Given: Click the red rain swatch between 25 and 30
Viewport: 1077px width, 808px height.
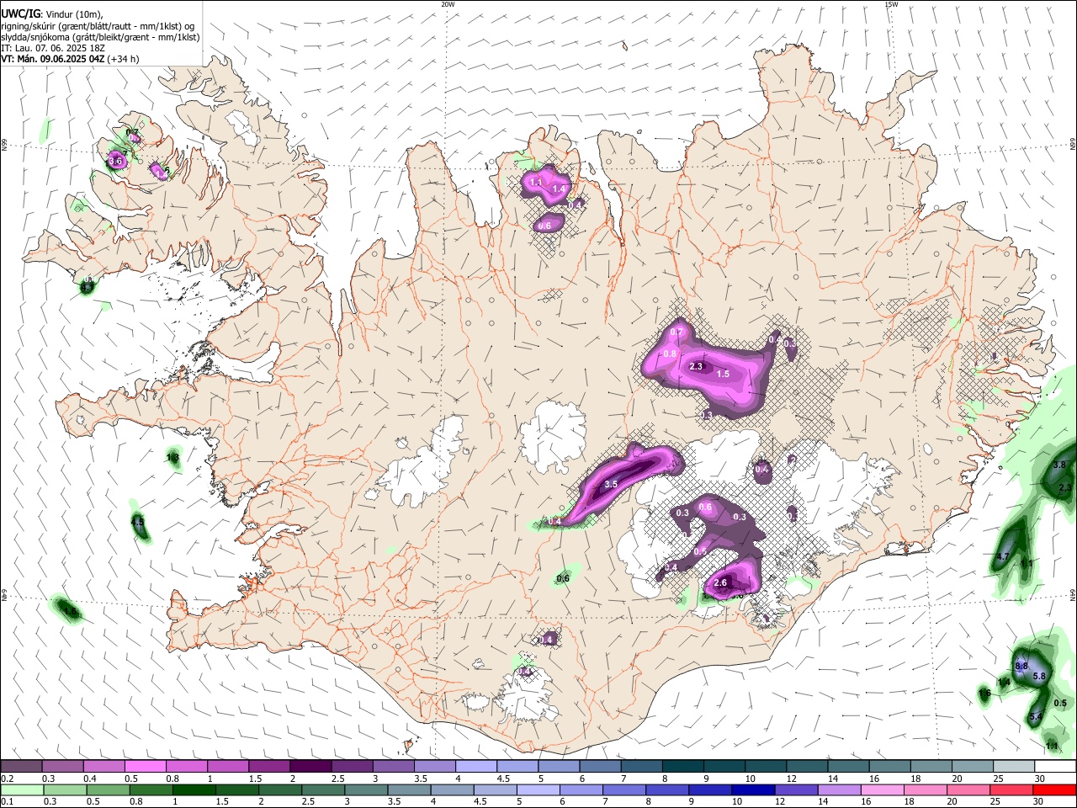Looking at the screenshot, I should [1011, 789].
